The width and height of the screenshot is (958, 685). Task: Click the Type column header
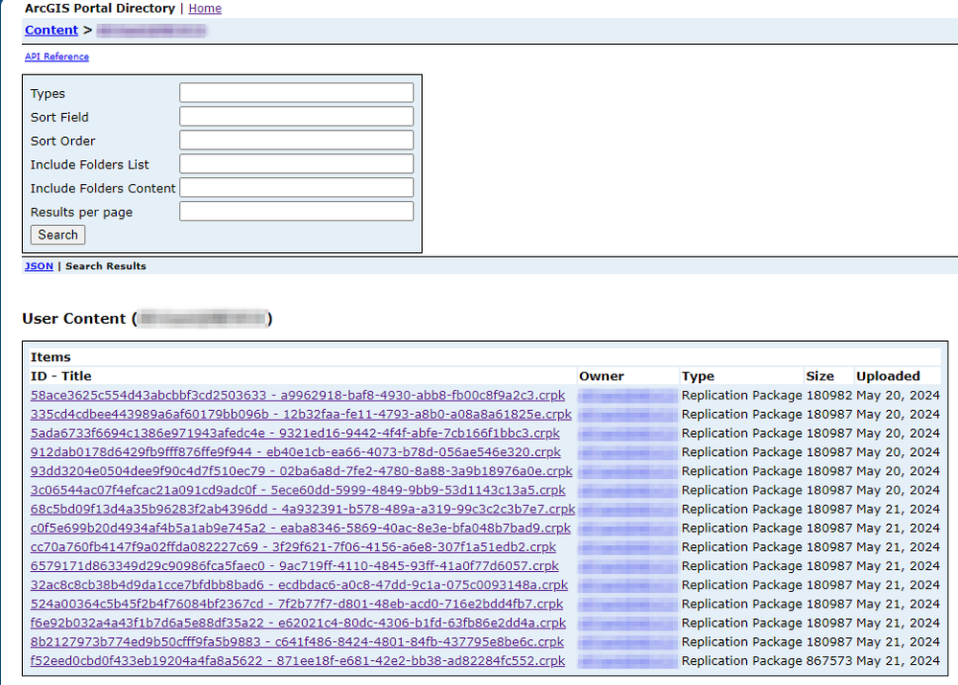[x=698, y=377]
